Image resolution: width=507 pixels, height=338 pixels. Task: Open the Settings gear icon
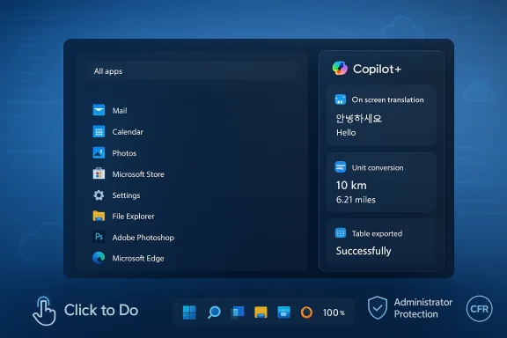point(99,195)
